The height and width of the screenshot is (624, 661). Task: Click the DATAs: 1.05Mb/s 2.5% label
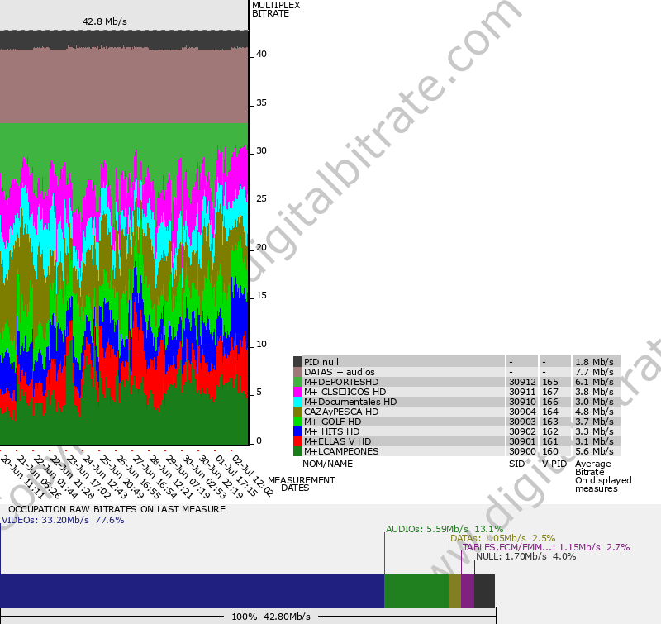point(503,538)
